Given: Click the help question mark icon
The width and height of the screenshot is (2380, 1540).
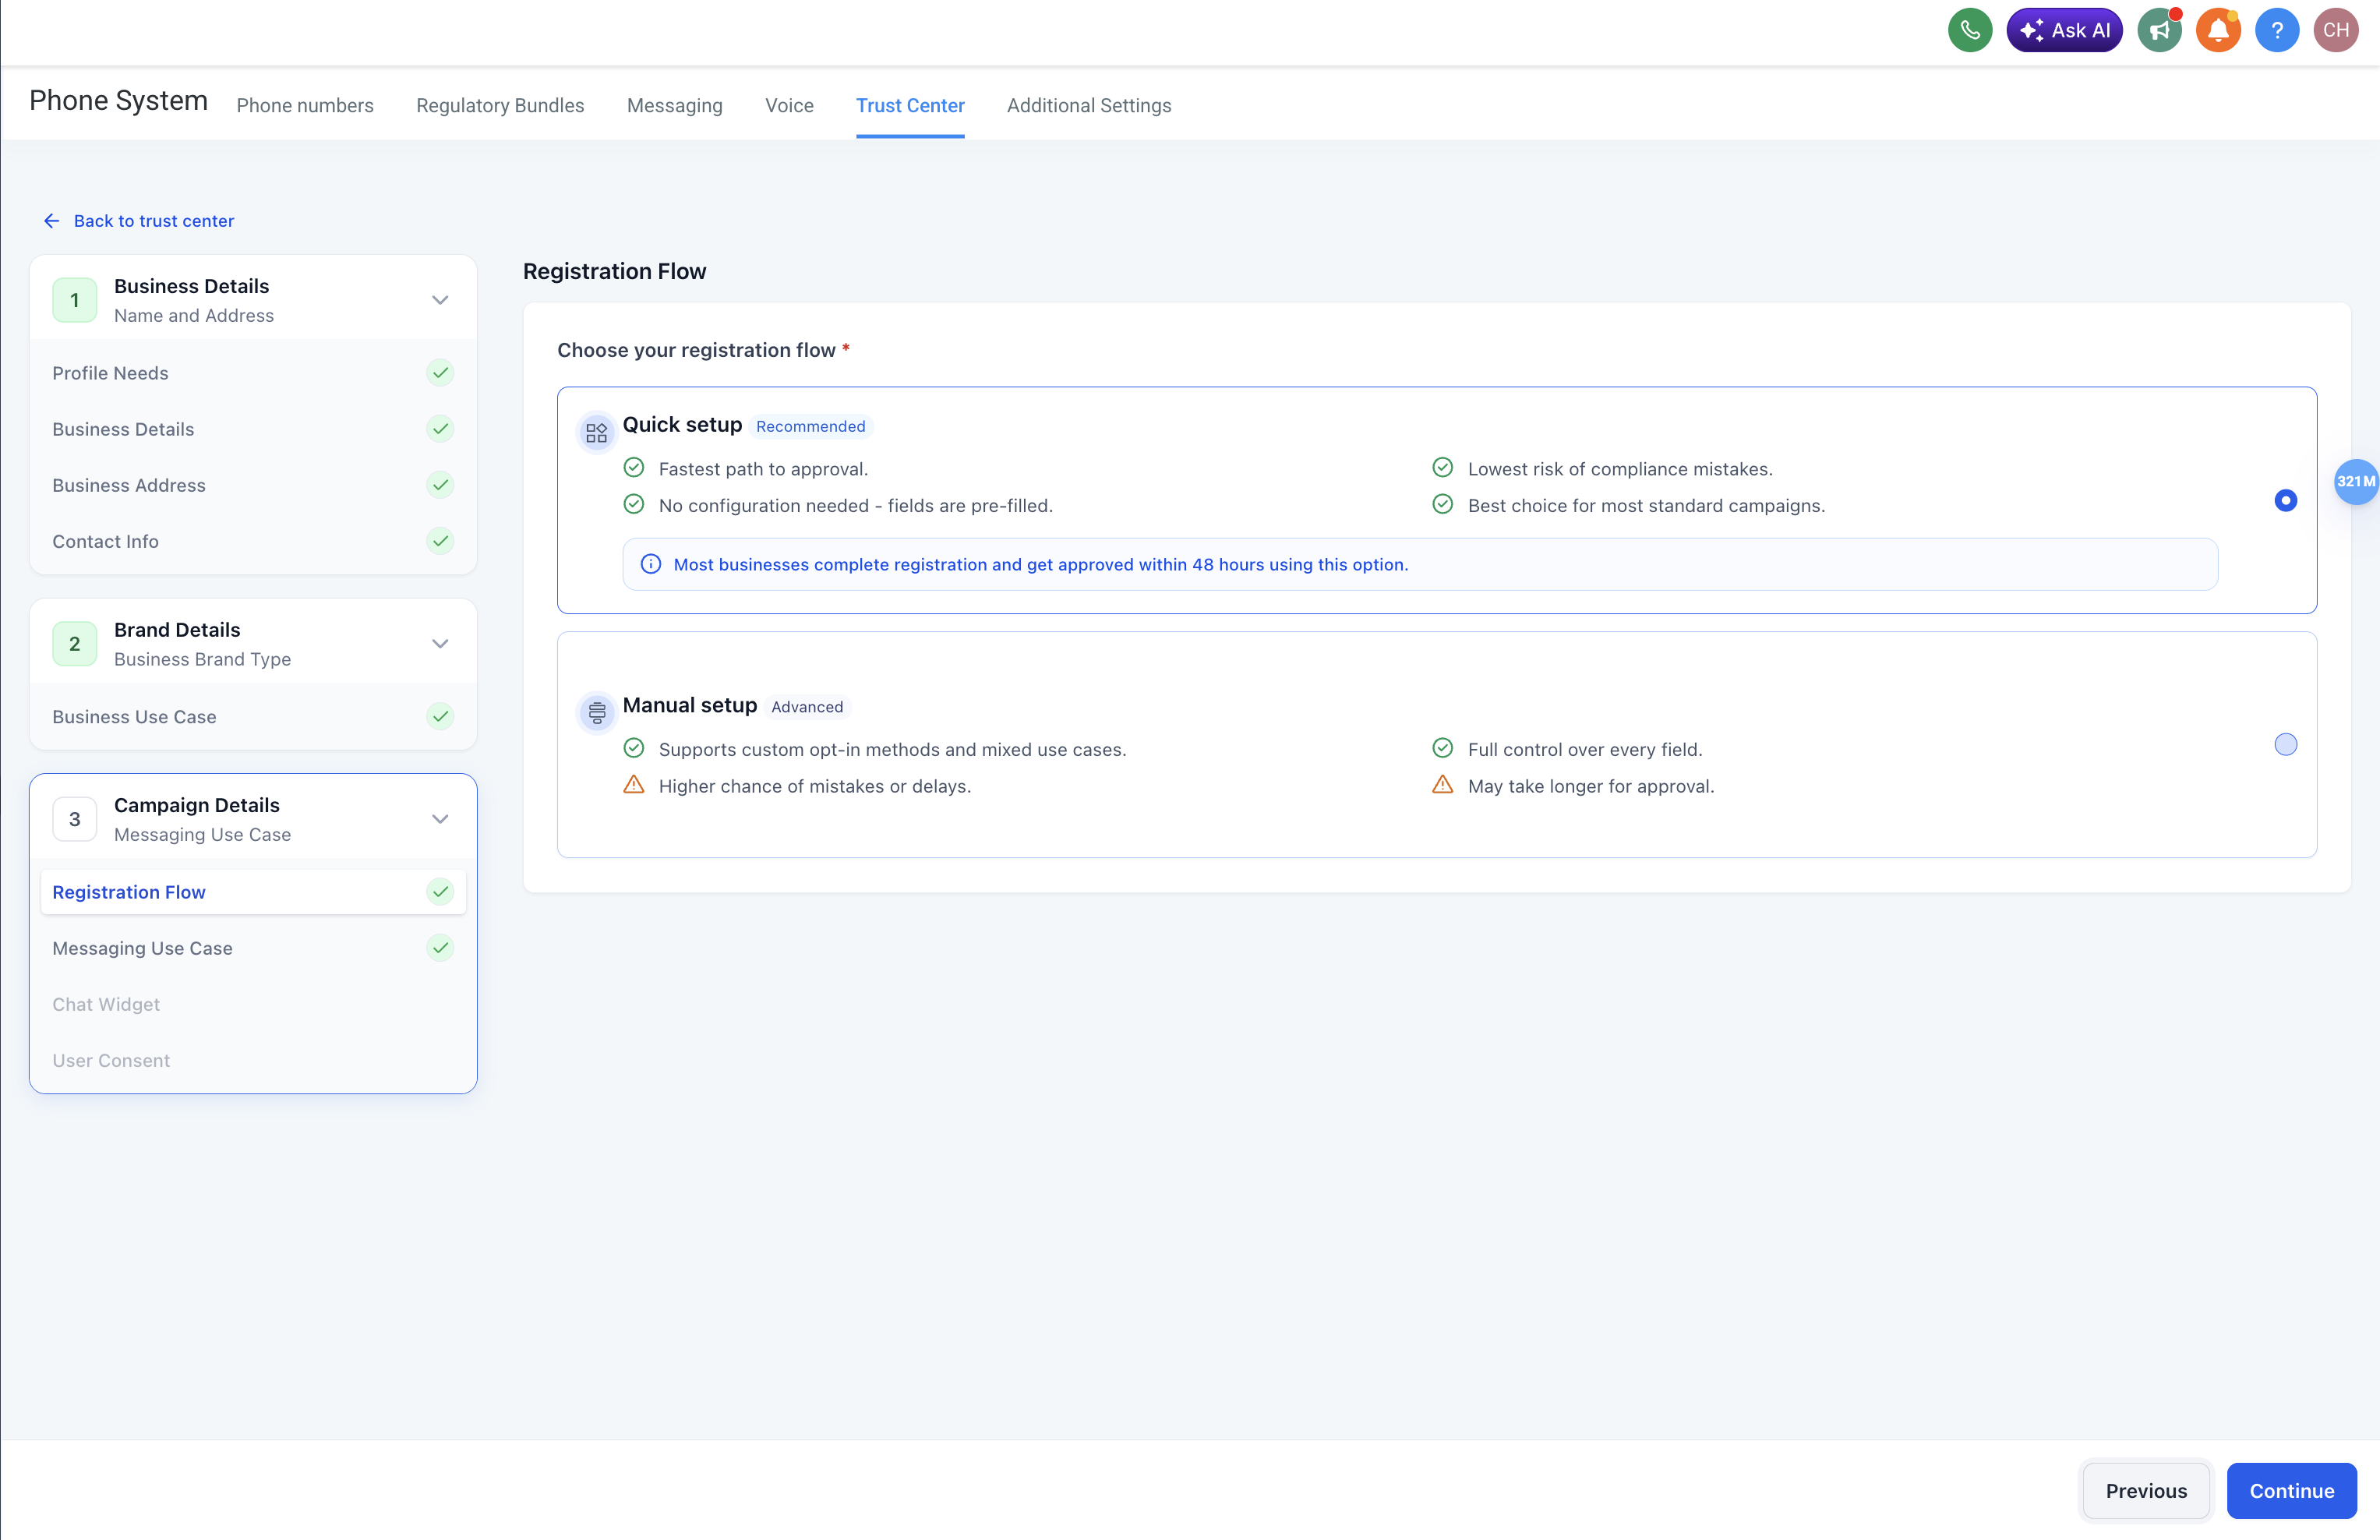Looking at the screenshot, I should tap(2276, 30).
